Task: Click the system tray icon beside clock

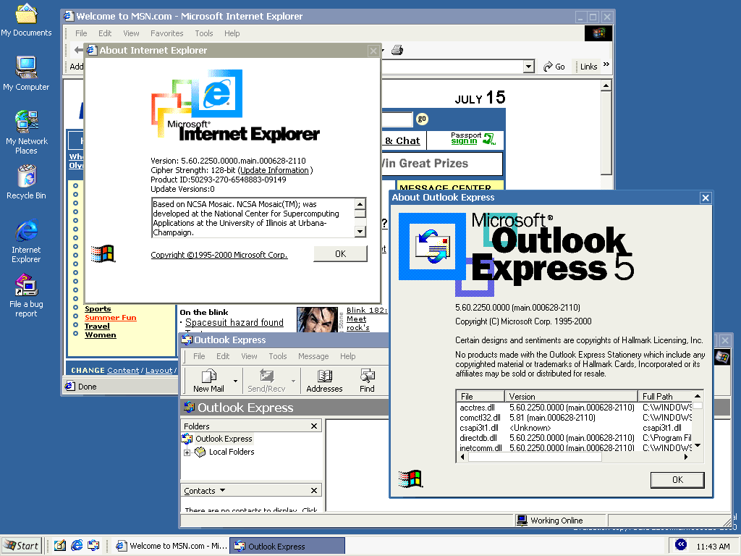Action: click(x=680, y=544)
